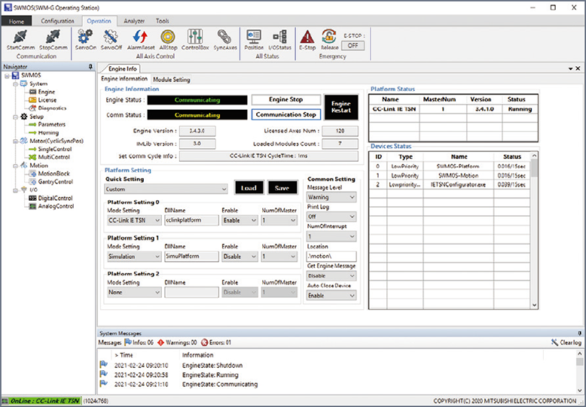Screen dimensions: 586x407
Task: Click the AllStop icon
Action: tap(168, 40)
